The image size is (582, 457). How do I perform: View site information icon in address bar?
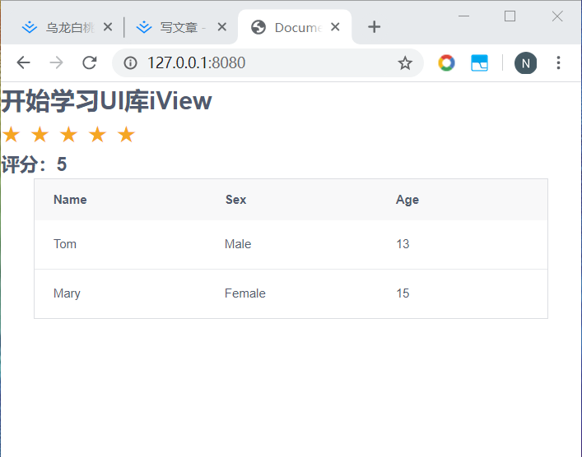pos(130,62)
